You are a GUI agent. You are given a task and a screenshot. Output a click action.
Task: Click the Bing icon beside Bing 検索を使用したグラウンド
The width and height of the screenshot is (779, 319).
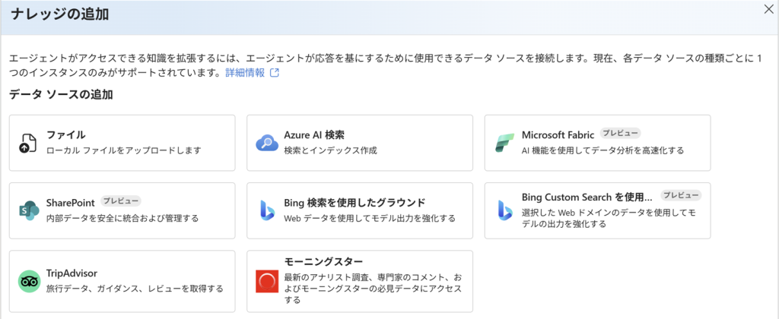click(267, 210)
